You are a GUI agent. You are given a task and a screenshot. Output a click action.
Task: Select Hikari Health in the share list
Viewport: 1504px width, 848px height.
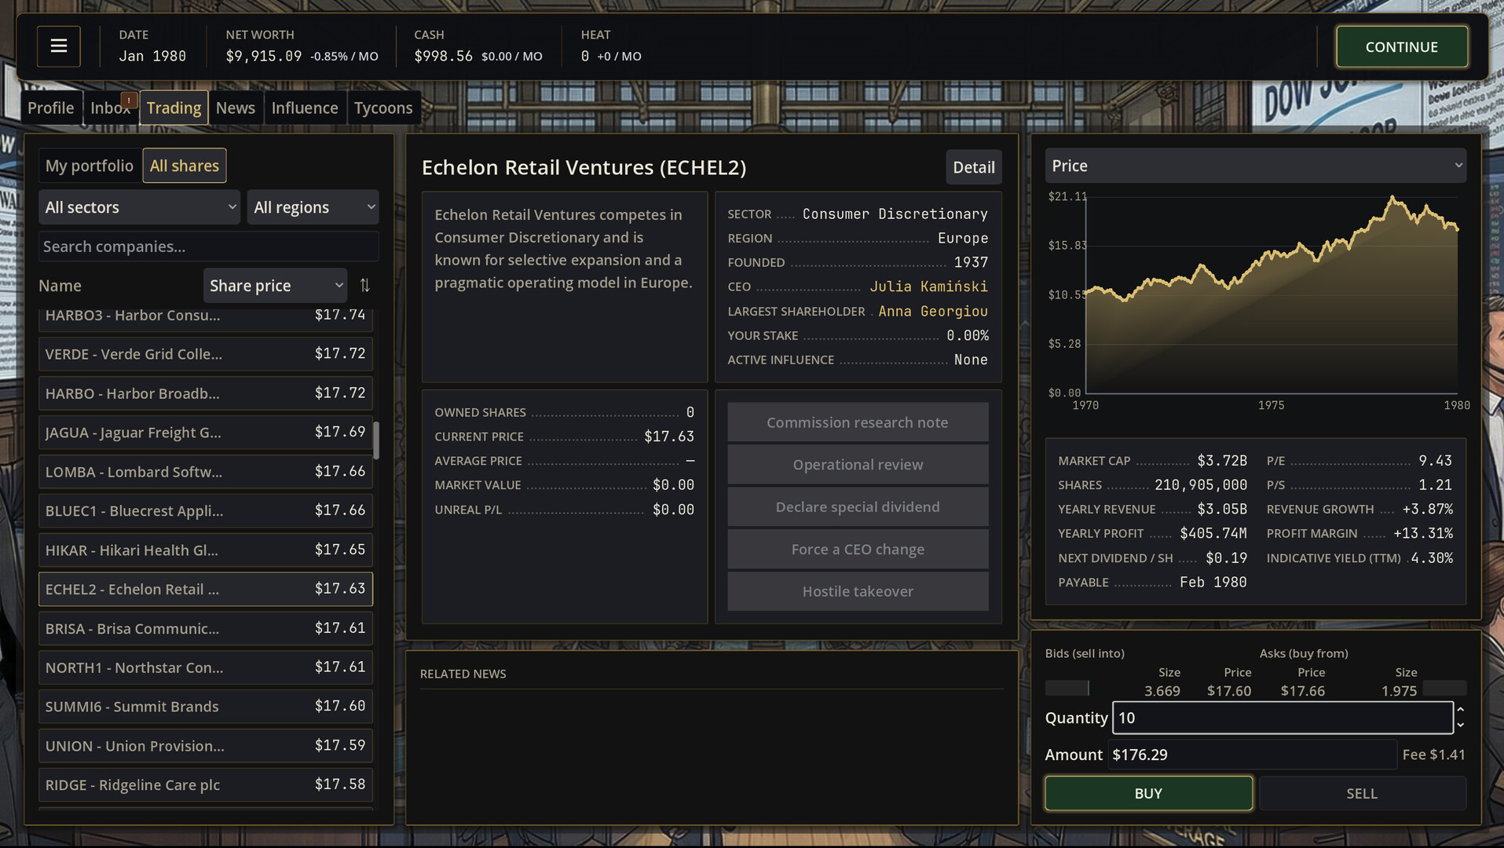point(205,550)
